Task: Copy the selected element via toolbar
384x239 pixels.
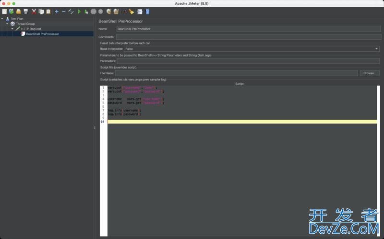Action: [41, 11]
